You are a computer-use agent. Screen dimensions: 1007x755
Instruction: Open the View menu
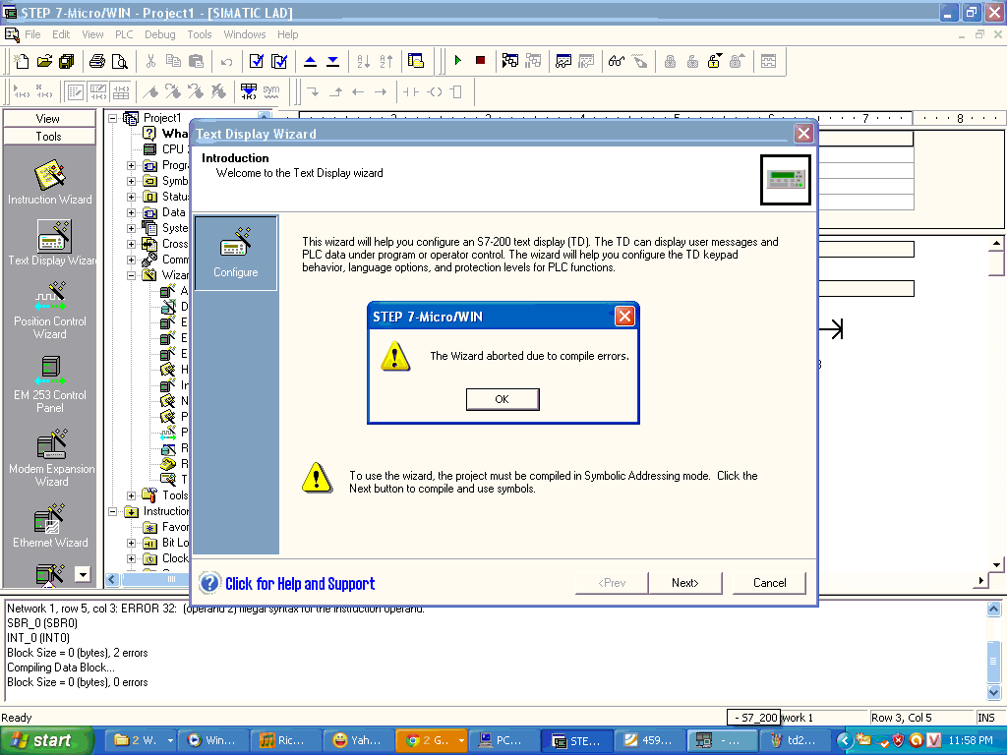(92, 34)
